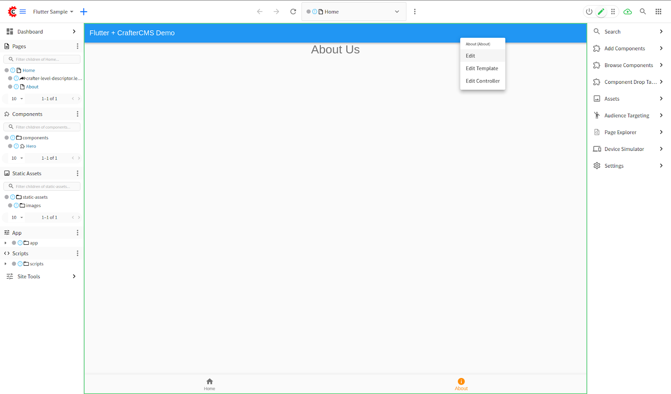Toggle edit mode with green pencil
Viewport: 671px width, 394px height.
[601, 12]
